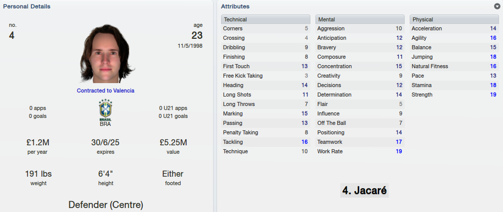Open the Contracted to Valencia link
This screenshot has height=212, width=503.
coord(106,91)
